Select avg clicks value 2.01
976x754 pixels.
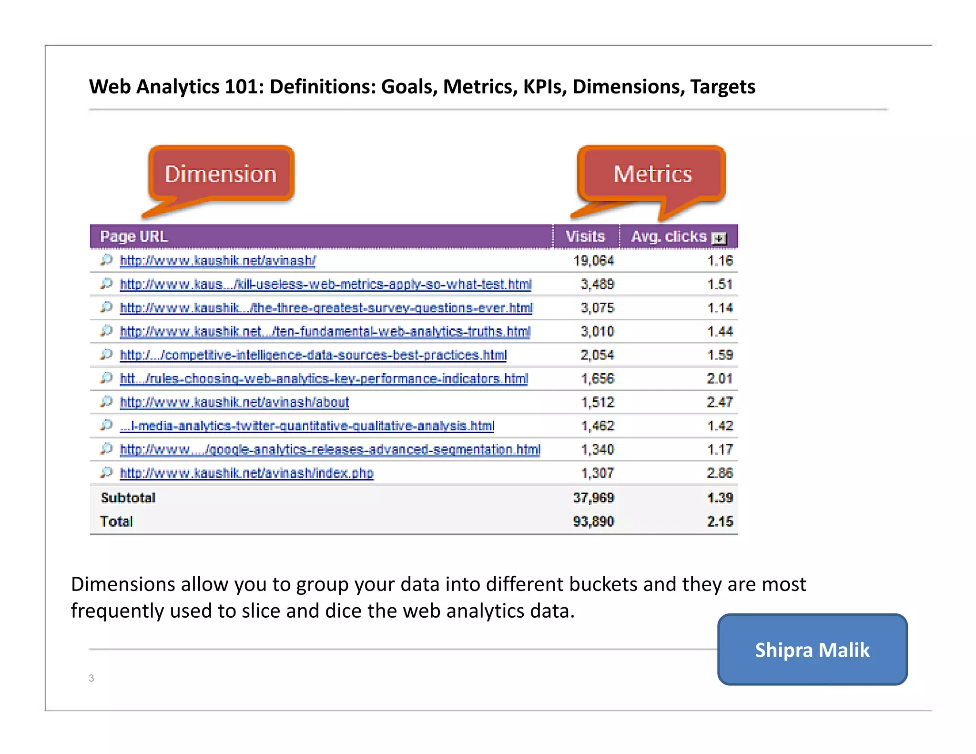[x=720, y=379]
